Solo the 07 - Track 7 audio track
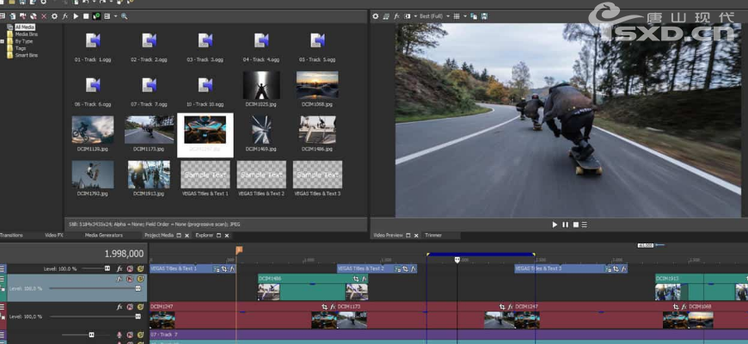Screen dimensions: 748x344 140,335
